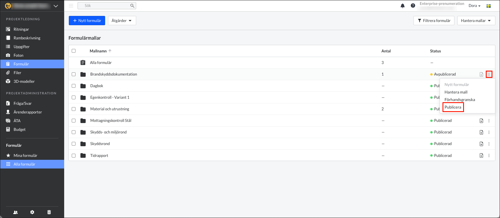Click the trash bin icon in sidebar
Image resolution: width=500 pixels, height=218 pixels.
click(x=49, y=212)
